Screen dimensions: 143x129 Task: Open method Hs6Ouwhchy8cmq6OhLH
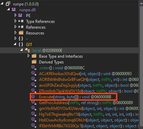click(x=89, y=120)
